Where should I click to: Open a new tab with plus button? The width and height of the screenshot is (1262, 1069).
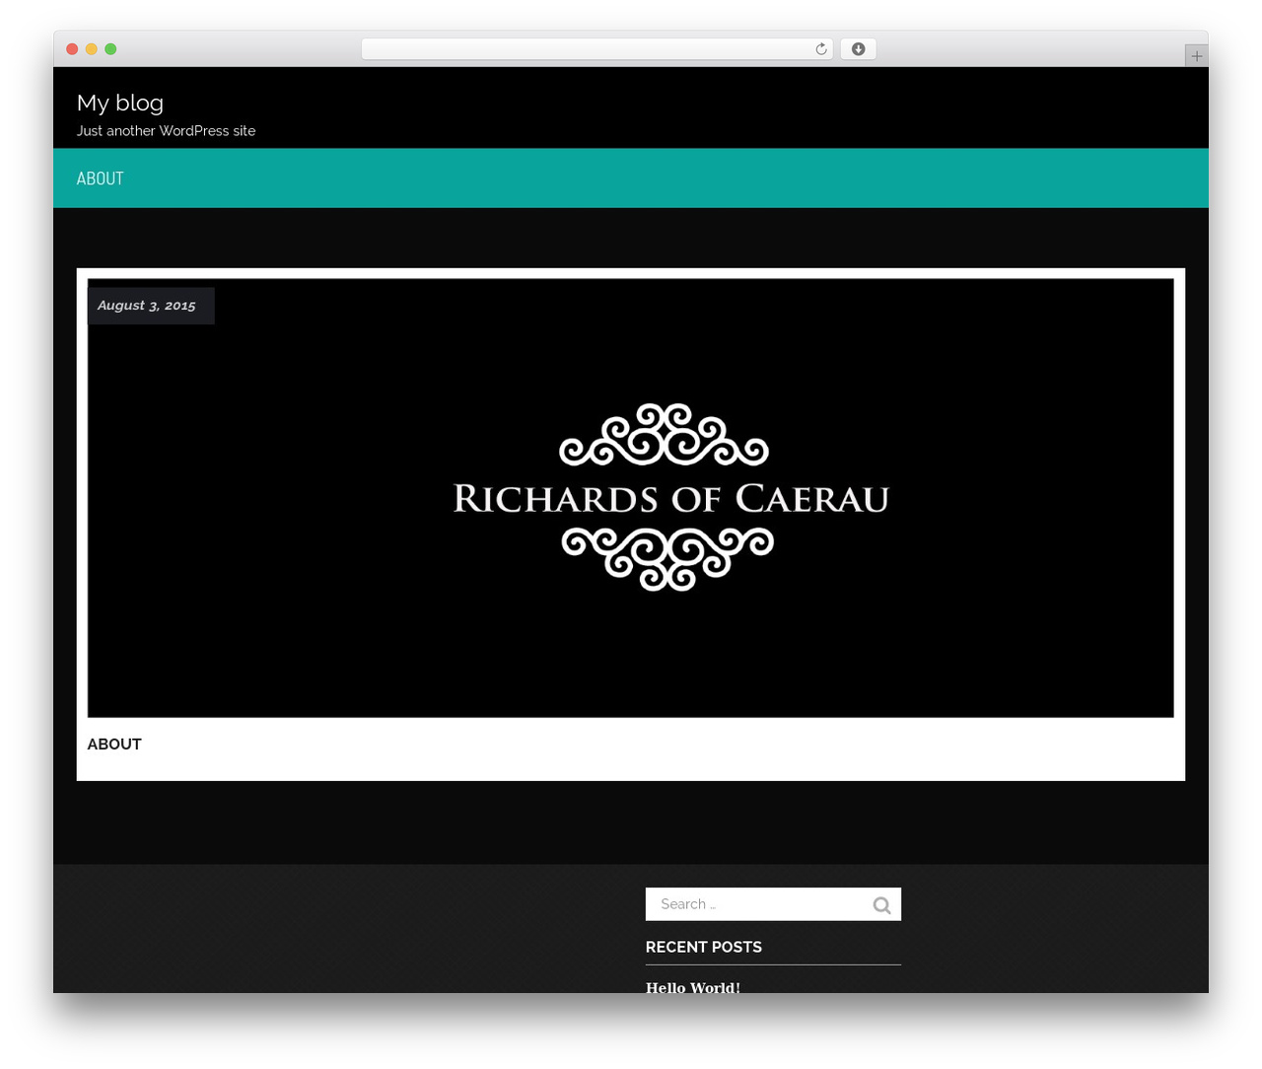click(x=1196, y=56)
